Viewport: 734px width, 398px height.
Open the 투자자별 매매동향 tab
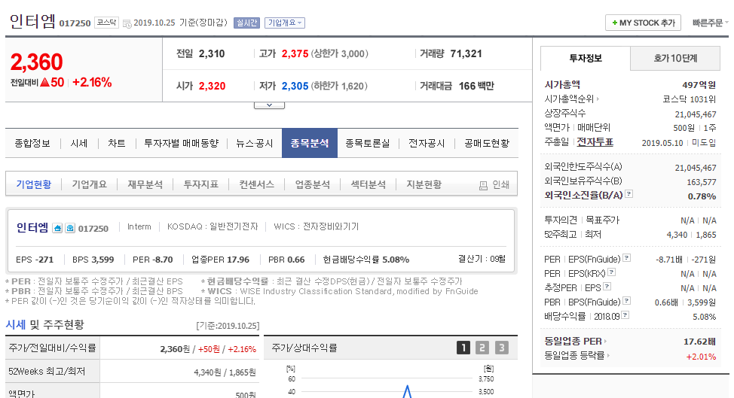pos(181,144)
